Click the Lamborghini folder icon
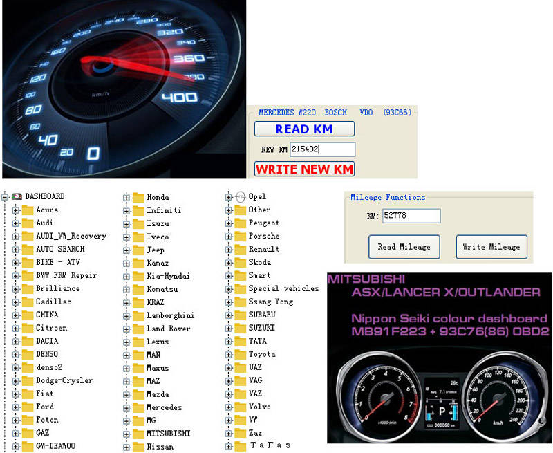This screenshot has height=453, width=553. [x=138, y=315]
